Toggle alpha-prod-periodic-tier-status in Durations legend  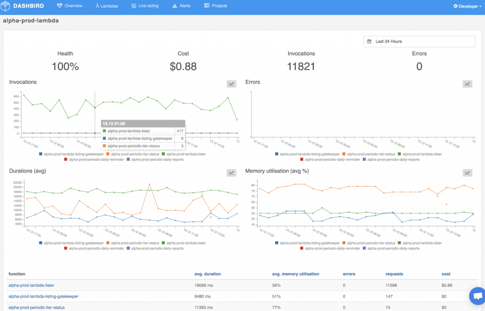pos(133,243)
